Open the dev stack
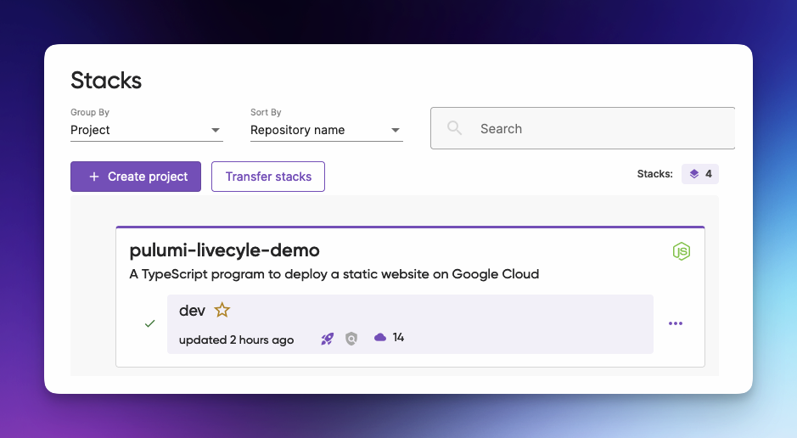Screen dimensions: 797x438 point(193,311)
